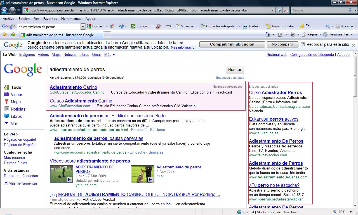Click the magnifier in the IE search box
The width and height of the screenshot is (358, 215).
tap(350, 10)
